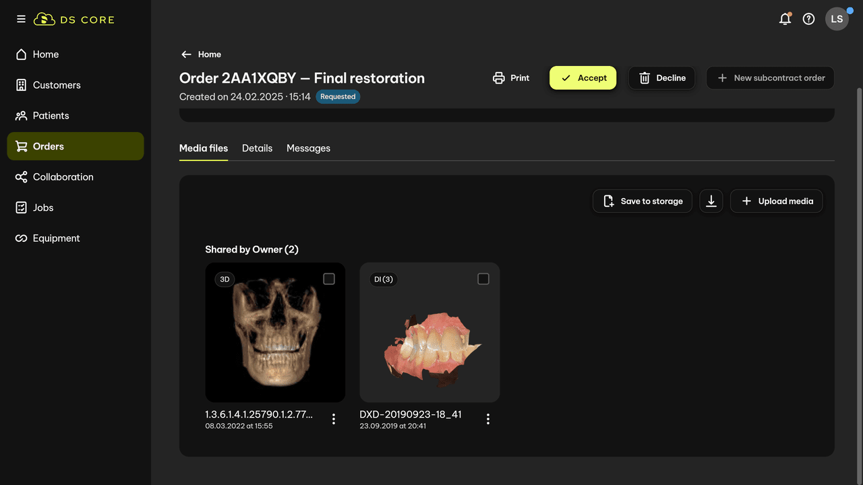
Task: Open the Messages tab
Action: pos(308,148)
